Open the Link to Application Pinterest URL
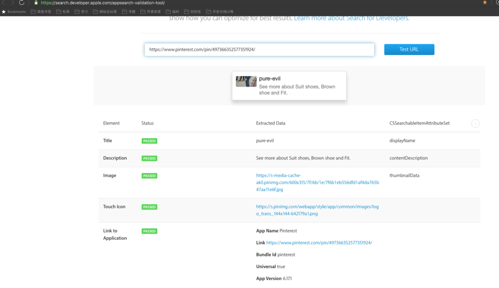 click(319, 243)
